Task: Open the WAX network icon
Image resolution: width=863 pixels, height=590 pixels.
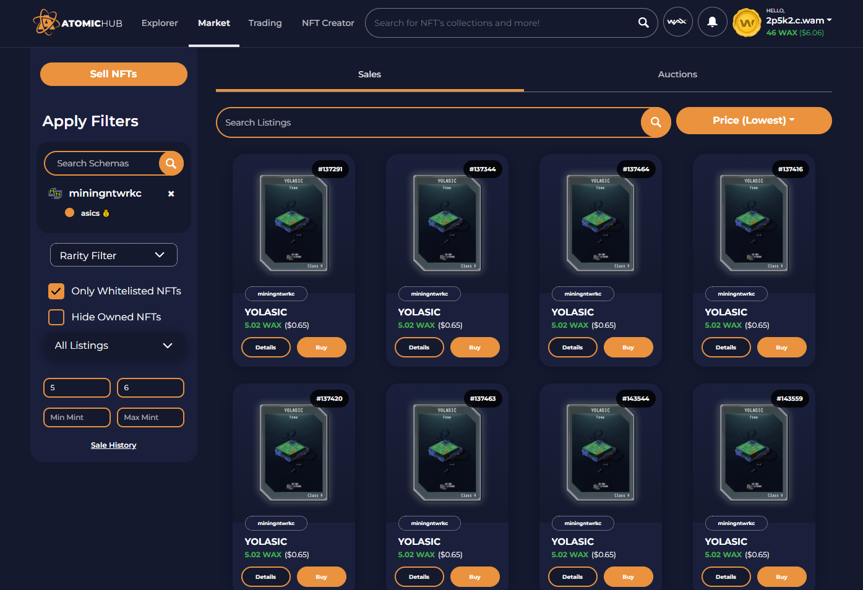Action: pos(678,22)
